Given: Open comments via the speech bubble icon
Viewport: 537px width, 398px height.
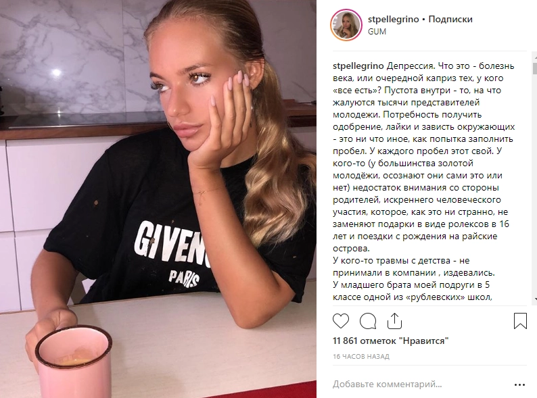Looking at the screenshot, I should (x=368, y=322).
